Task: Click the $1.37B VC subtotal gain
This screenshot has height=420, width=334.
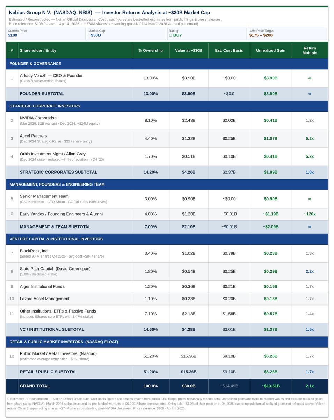Action: click(x=271, y=329)
